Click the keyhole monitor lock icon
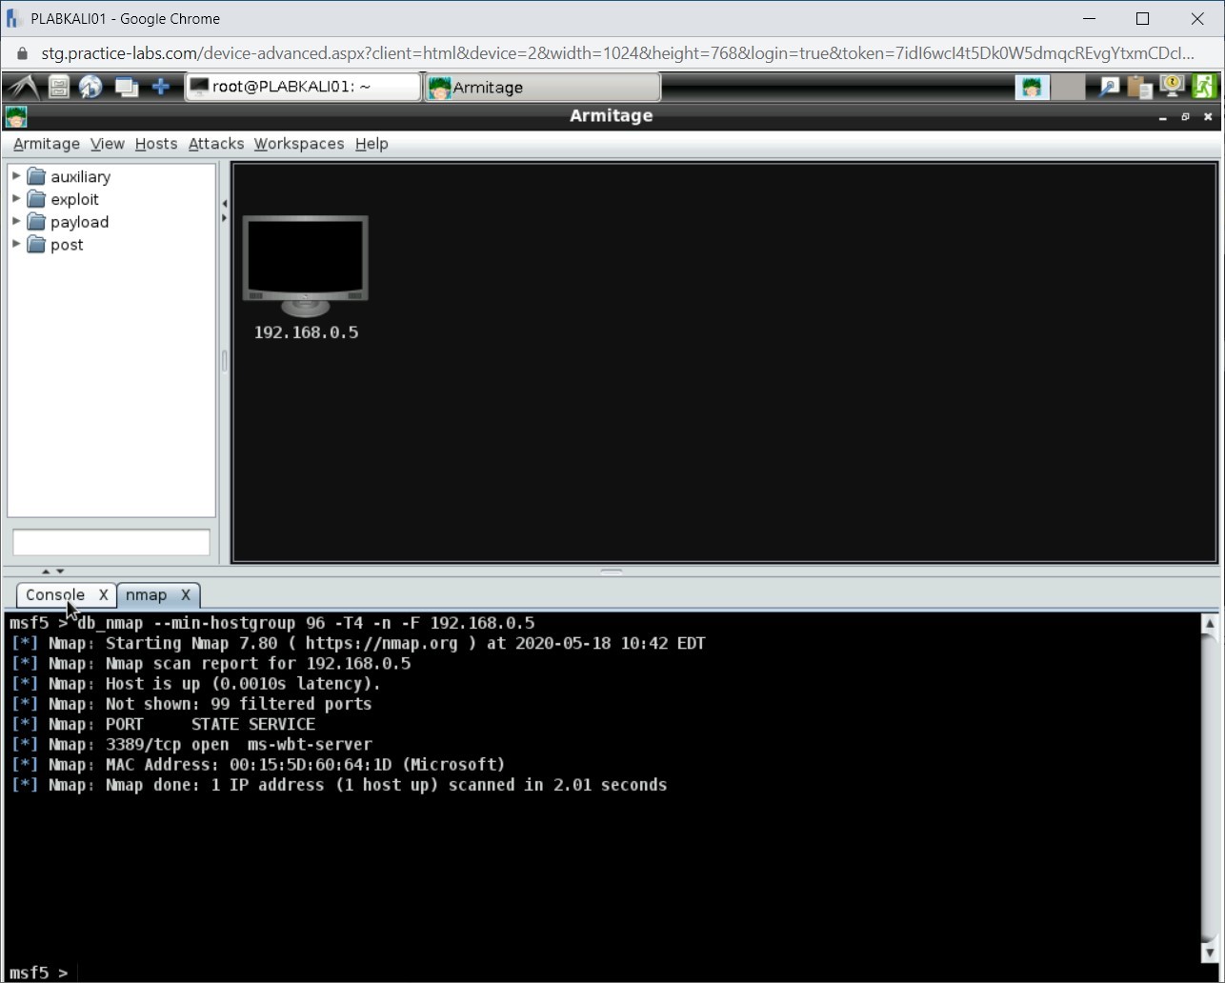 coord(1171,87)
